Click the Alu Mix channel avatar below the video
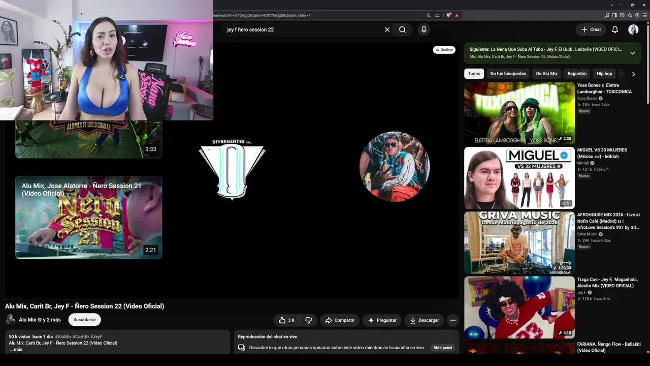 click(10, 320)
